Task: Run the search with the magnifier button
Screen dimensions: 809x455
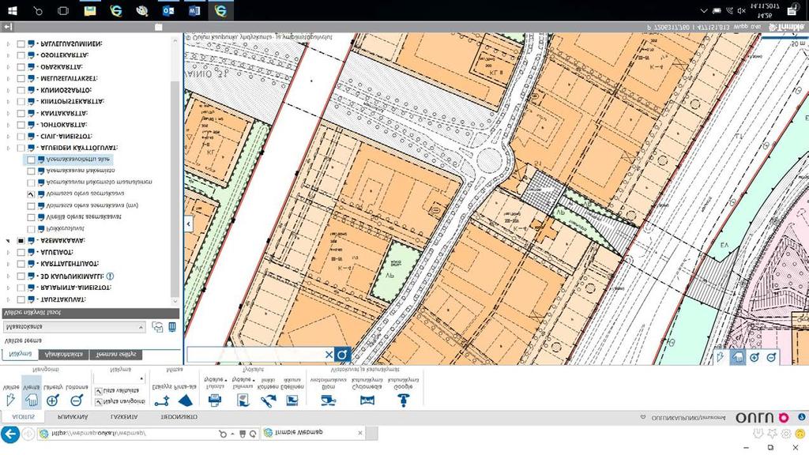Action: pos(342,355)
